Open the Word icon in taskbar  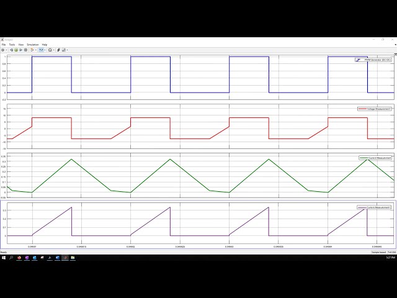click(x=58, y=258)
